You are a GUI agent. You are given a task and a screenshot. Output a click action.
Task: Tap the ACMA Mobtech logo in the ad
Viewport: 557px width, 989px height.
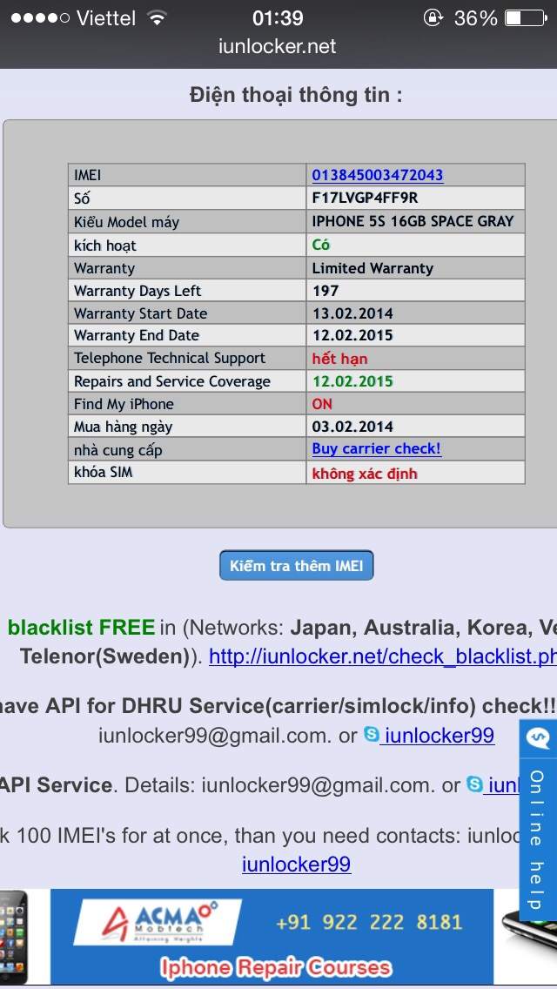tap(158, 923)
